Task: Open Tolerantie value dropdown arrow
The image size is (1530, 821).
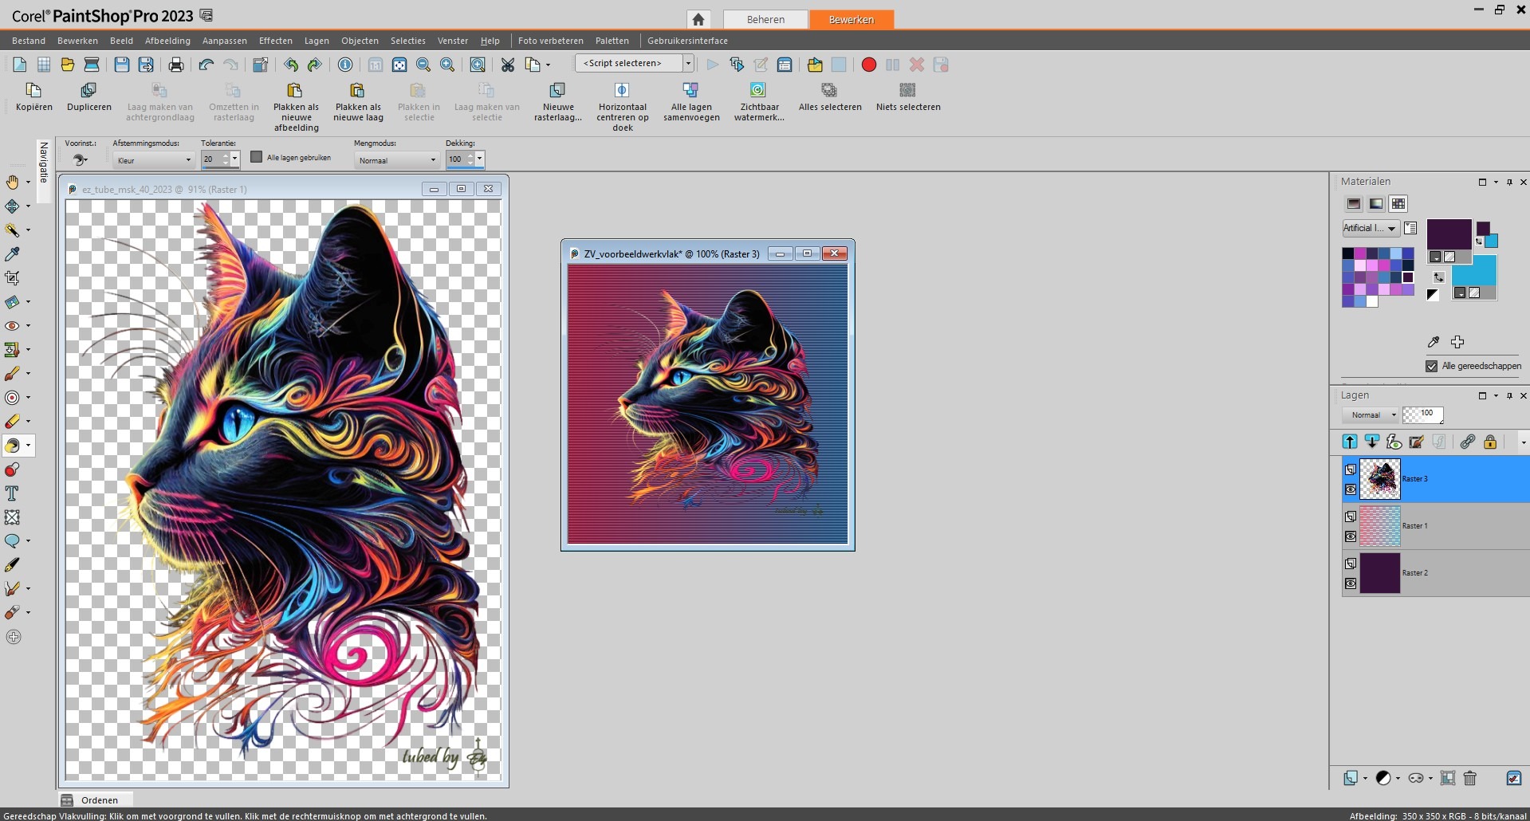Action: pyautogui.click(x=234, y=159)
